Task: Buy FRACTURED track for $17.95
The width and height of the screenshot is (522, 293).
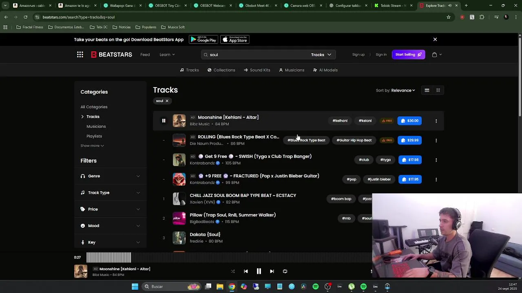Action: (410, 179)
